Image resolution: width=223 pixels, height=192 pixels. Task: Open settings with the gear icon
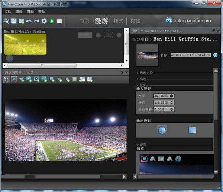pos(44,21)
